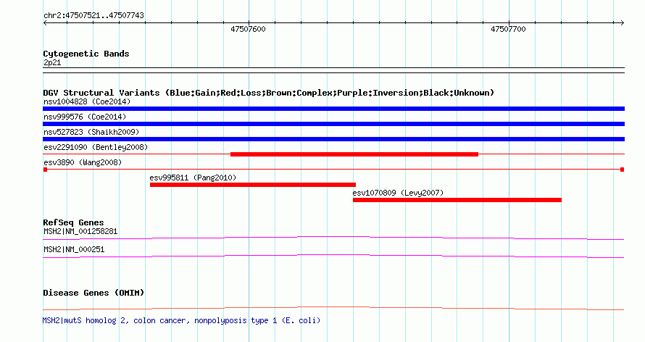Open nsv999576 (Coe2014) variant label
The width and height of the screenshot is (645, 342).
click(x=85, y=117)
